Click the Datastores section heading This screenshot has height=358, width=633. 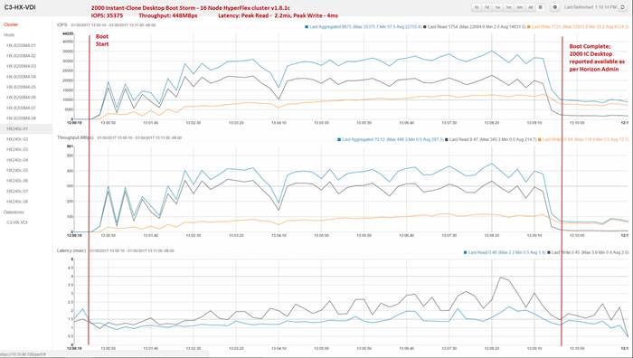coord(14,212)
